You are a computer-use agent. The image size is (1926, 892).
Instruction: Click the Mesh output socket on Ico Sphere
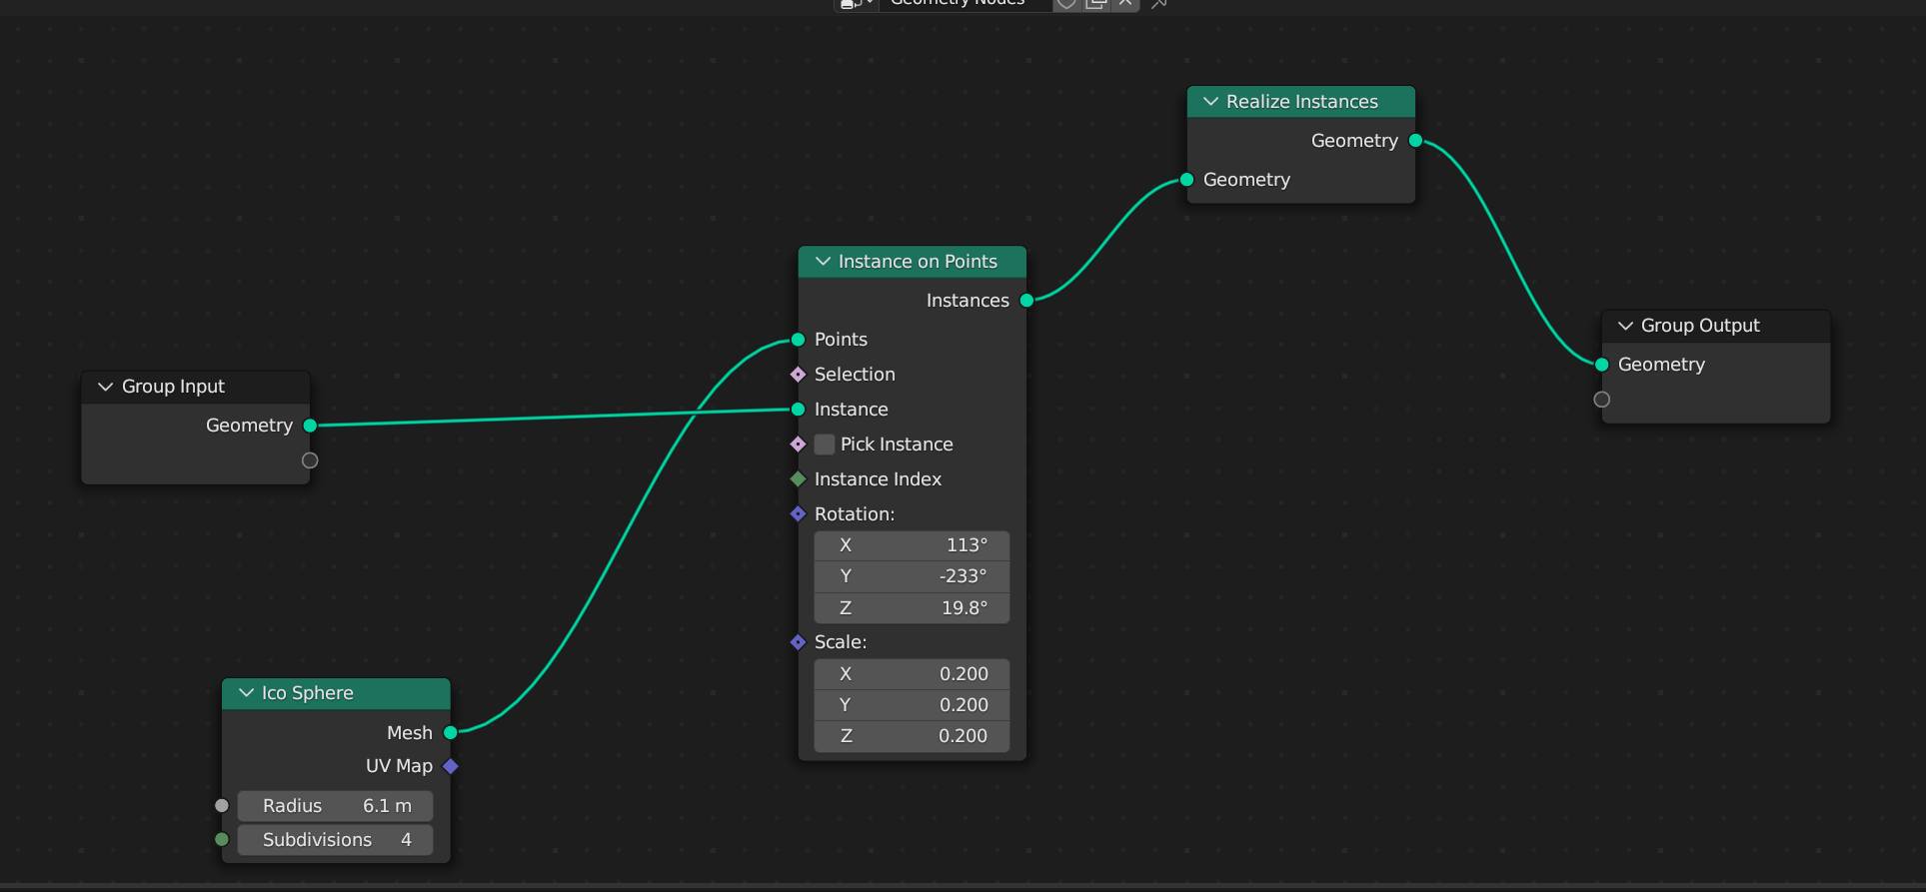coord(451,732)
